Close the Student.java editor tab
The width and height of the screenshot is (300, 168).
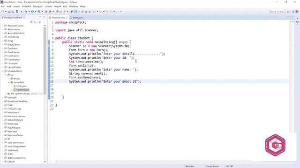click(x=67, y=18)
